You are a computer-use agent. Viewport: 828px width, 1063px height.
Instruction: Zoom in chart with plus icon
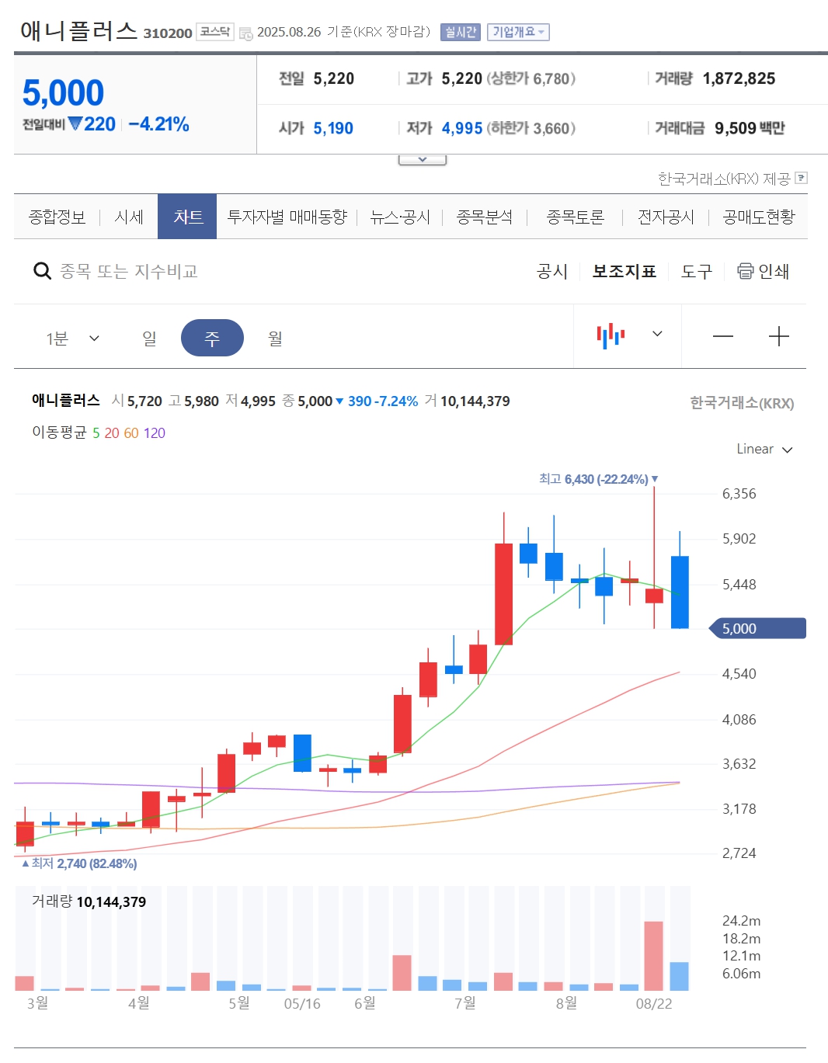tap(778, 336)
